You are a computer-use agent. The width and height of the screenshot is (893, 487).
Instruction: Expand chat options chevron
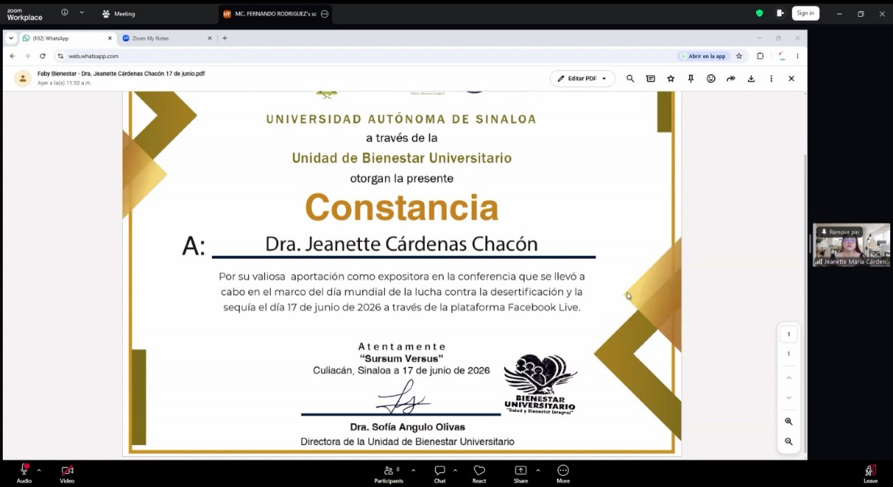[x=455, y=470]
